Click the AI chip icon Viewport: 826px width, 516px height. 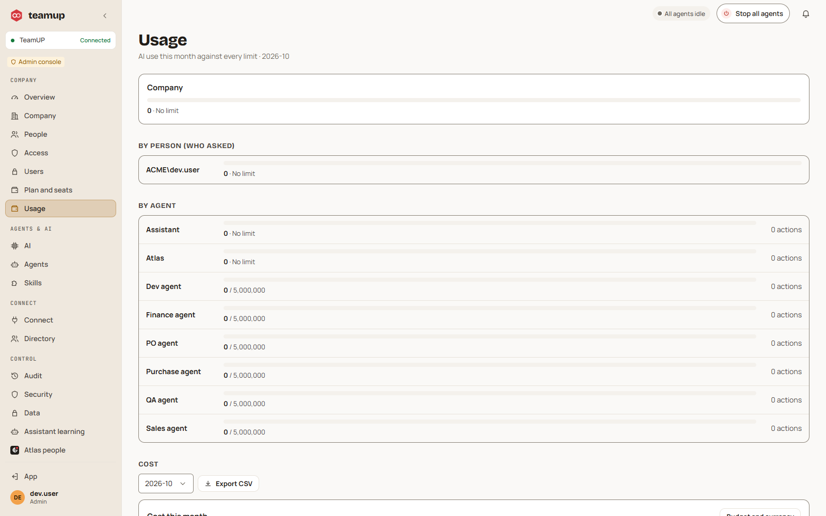[15, 246]
